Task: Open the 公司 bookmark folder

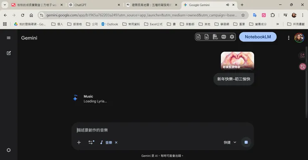Action: 92,24
